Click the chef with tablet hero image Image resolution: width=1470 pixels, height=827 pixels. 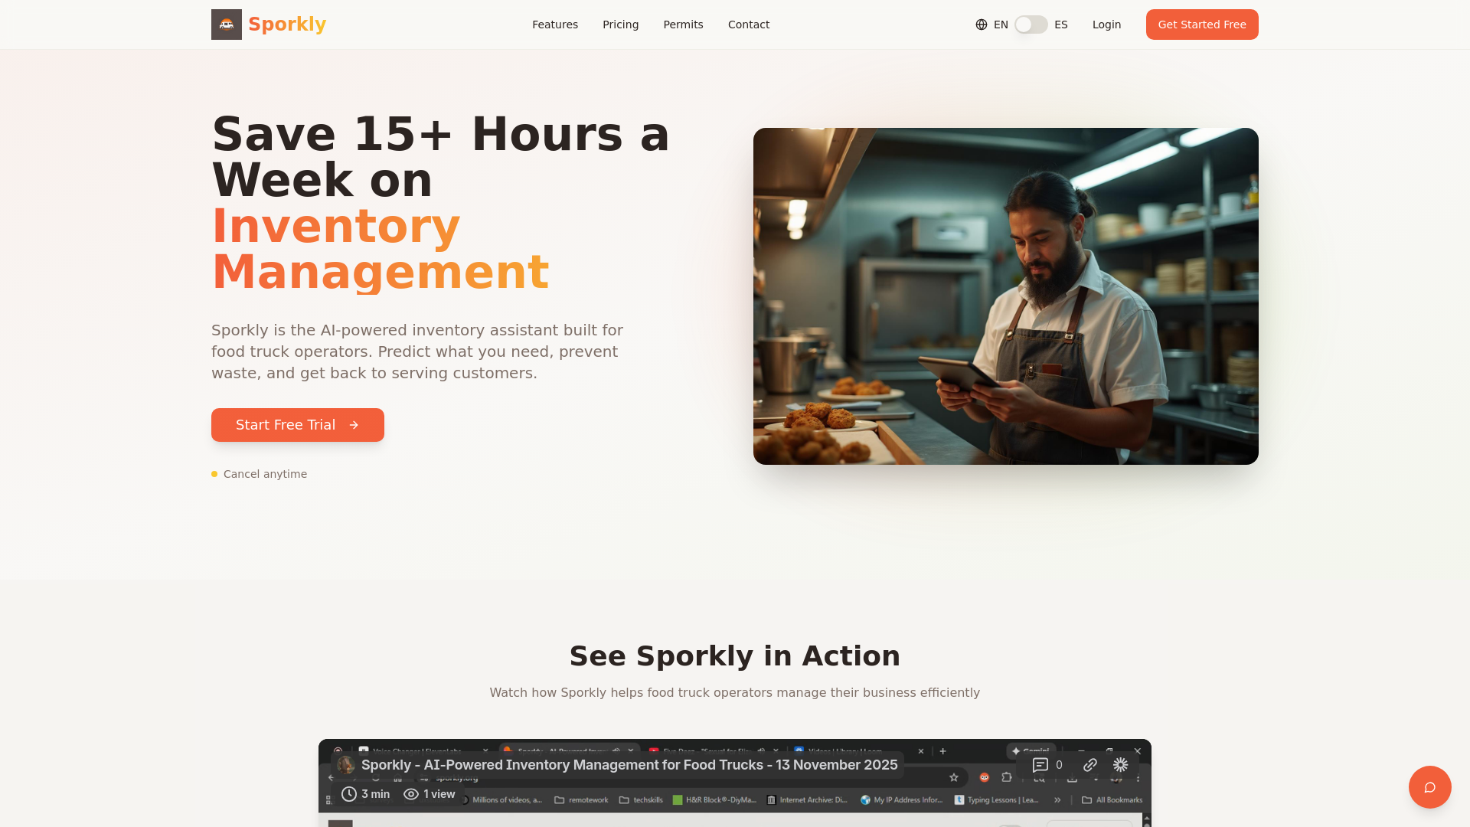pyautogui.click(x=1006, y=296)
